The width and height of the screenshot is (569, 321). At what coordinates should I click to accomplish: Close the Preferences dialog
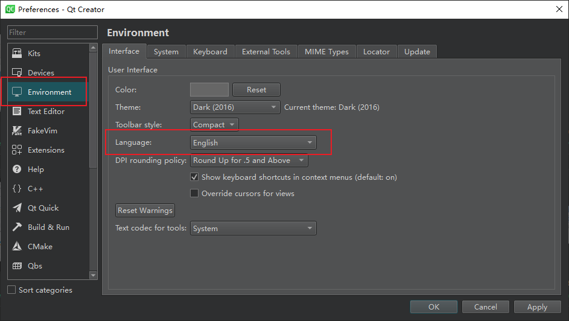point(559,9)
